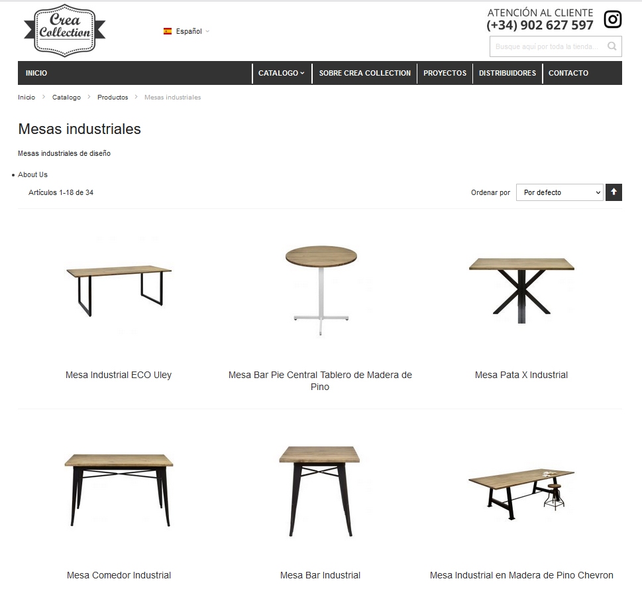Screen dimensions: 642x595
Task: Toggle sort direction arrow button
Action: click(x=614, y=192)
